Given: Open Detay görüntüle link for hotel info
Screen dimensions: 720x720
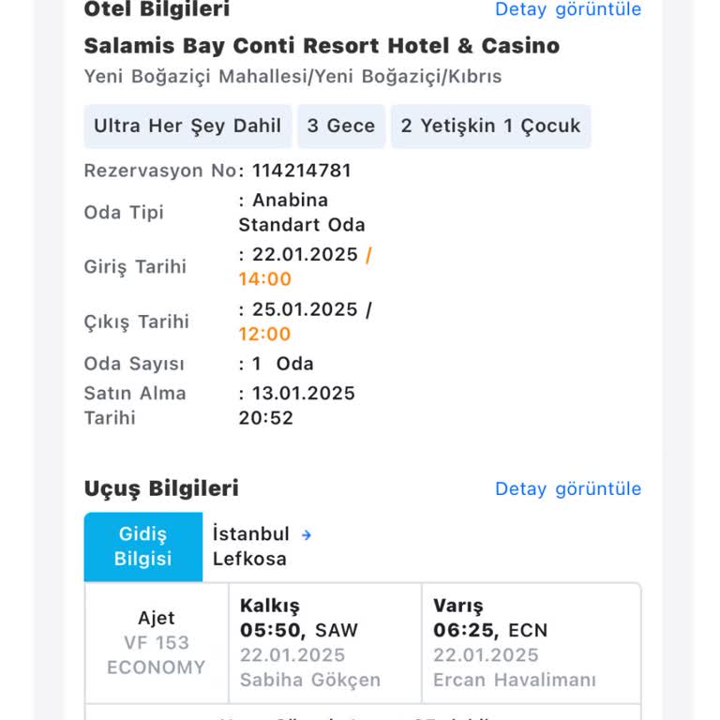Looking at the screenshot, I should pyautogui.click(x=568, y=9).
